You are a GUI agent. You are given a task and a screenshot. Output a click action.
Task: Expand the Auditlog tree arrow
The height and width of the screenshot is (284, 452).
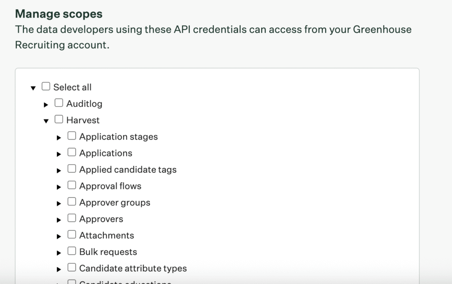tap(46, 105)
